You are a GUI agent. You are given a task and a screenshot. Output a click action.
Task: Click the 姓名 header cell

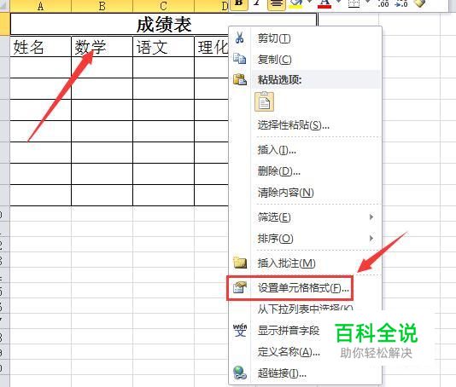click(x=40, y=47)
